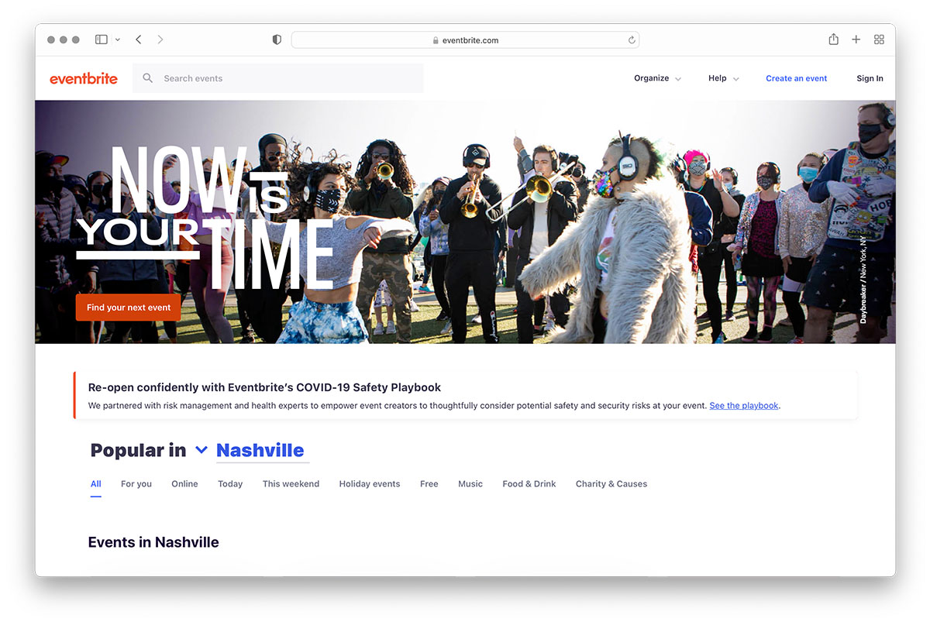Click the privacy shield icon

pyautogui.click(x=277, y=40)
